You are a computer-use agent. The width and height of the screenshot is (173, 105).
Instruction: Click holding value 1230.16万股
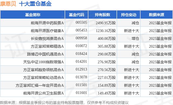click(x=106, y=31)
